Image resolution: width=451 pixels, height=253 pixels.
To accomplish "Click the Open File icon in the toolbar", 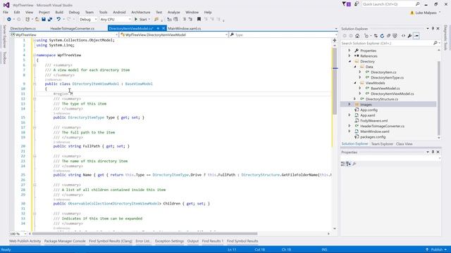I will pyautogui.click(x=37, y=19).
